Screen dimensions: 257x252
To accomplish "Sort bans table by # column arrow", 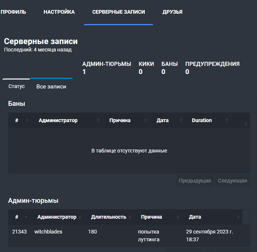I will tap(27, 120).
